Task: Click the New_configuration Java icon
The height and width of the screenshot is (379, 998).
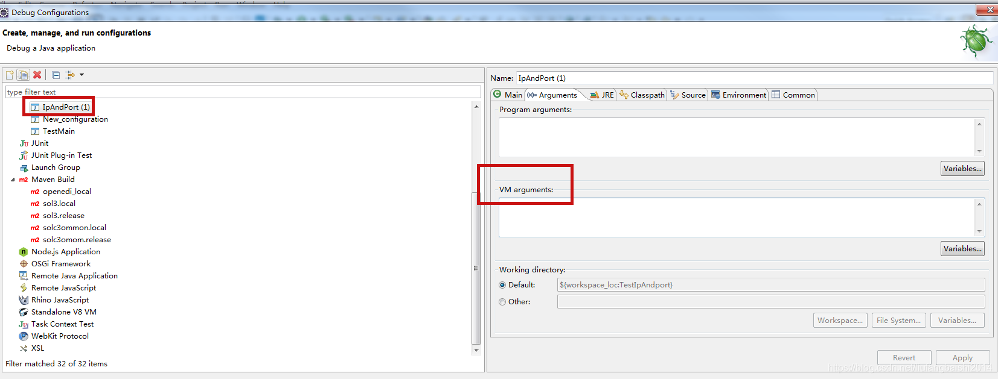Action: (35, 119)
